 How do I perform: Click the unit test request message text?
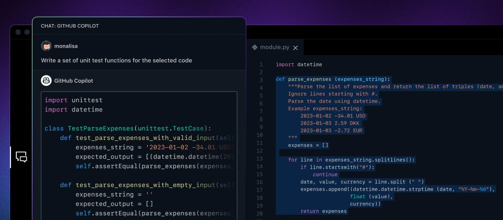click(116, 60)
